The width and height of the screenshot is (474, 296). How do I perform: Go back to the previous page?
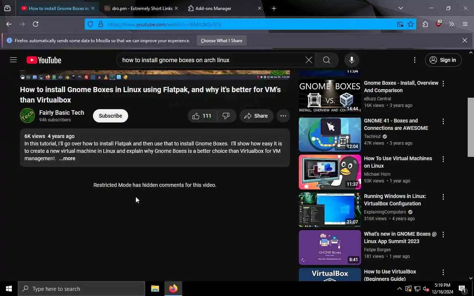[9, 24]
